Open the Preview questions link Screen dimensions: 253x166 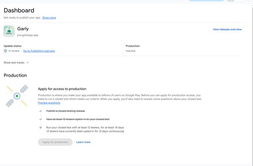coord(49,103)
